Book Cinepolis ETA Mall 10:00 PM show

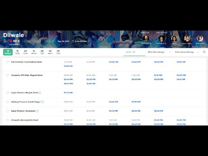pos(91,84)
